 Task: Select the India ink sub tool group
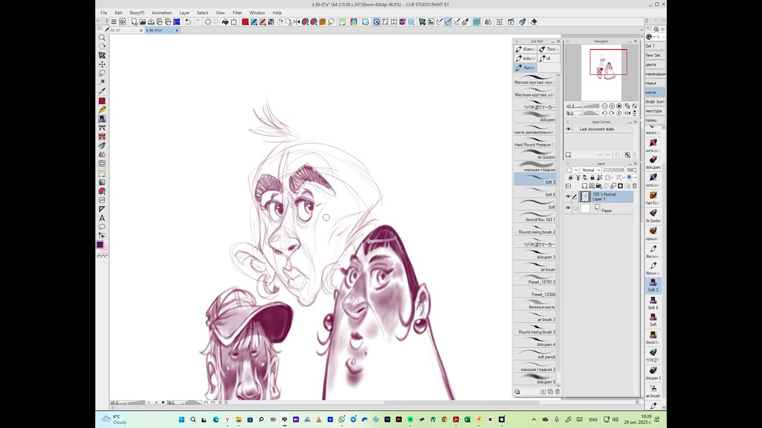pyautogui.click(x=526, y=58)
